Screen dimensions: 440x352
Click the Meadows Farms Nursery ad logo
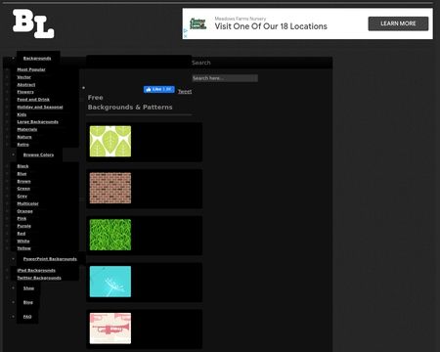click(x=198, y=23)
